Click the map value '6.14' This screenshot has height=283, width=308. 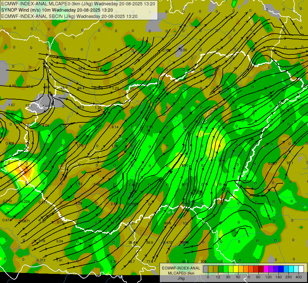(x=115, y=127)
